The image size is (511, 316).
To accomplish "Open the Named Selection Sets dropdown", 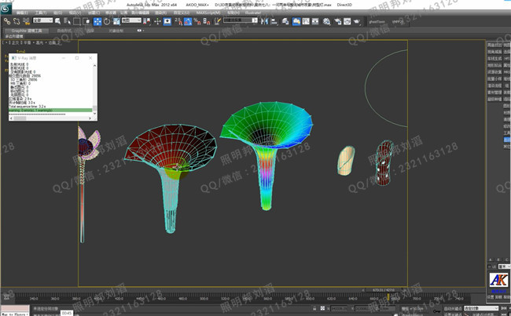I will click(241, 20).
